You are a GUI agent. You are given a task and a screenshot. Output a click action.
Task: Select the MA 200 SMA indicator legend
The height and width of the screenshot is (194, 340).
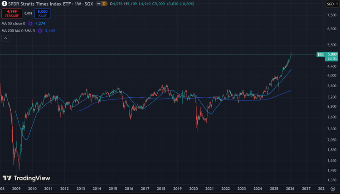(18, 31)
